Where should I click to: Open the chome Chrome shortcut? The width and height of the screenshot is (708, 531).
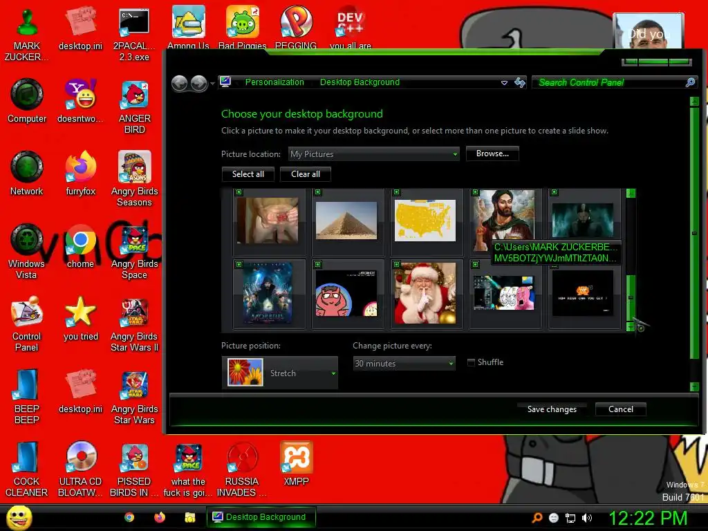click(80, 246)
